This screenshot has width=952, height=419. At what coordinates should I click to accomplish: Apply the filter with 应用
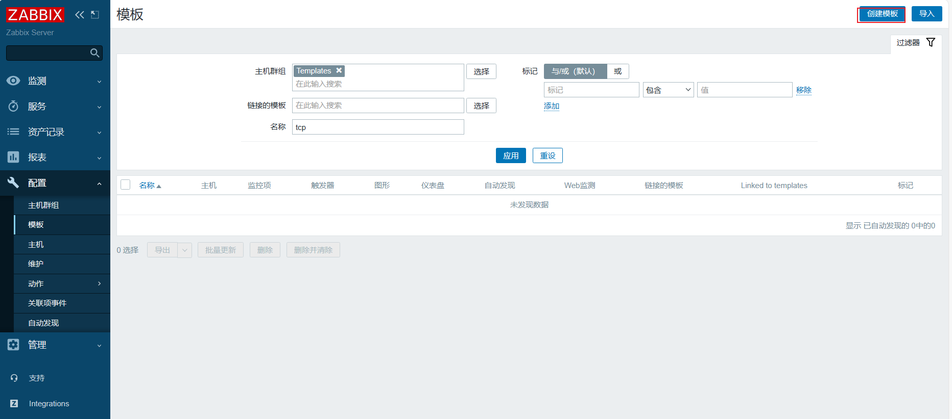tap(511, 155)
